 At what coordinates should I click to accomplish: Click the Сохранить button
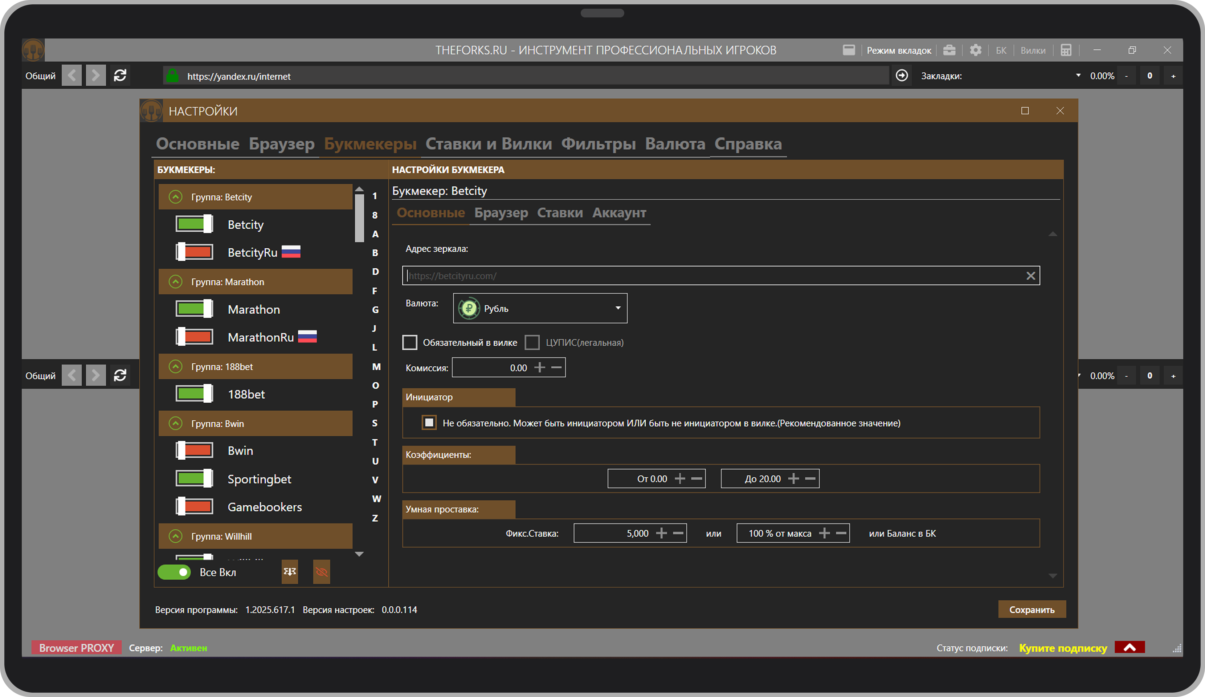point(1032,610)
